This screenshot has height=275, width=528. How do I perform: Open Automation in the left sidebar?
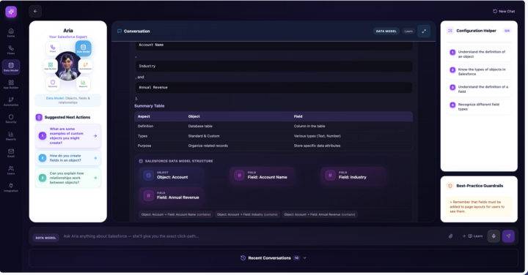[11, 102]
